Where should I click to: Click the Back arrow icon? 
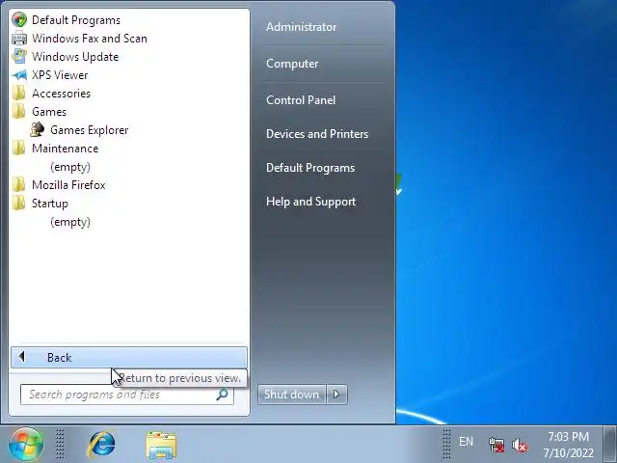point(21,357)
